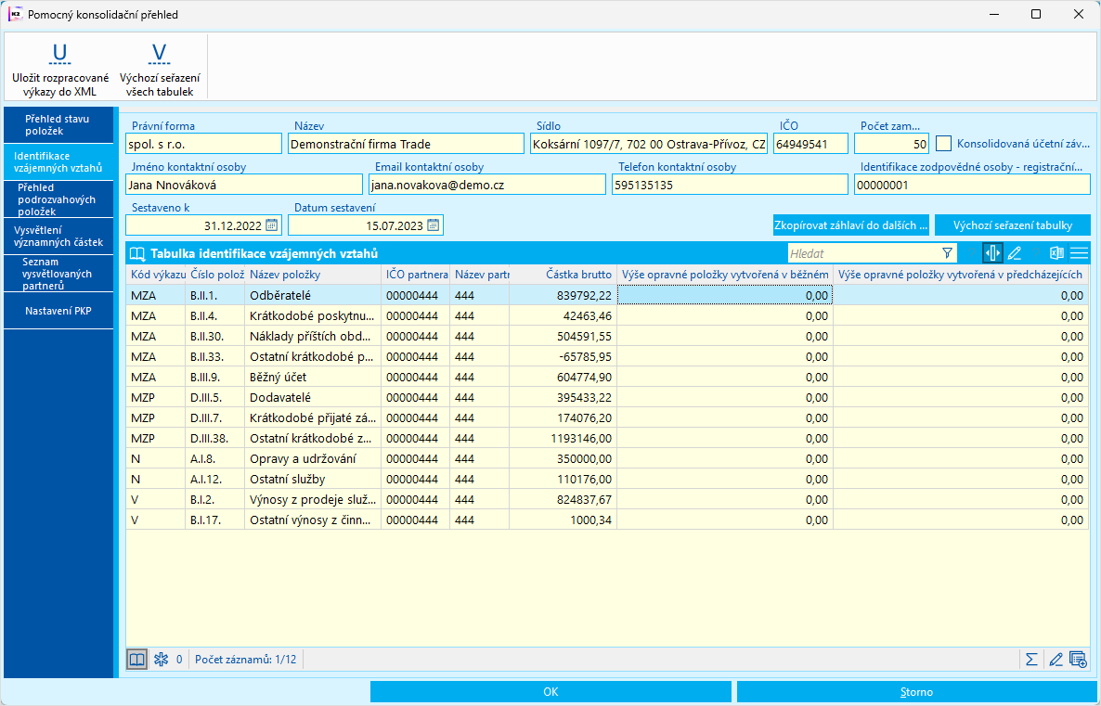Click the add record icon at bottom right
Viewport: 1101px width, 706px height.
pyautogui.click(x=1078, y=660)
